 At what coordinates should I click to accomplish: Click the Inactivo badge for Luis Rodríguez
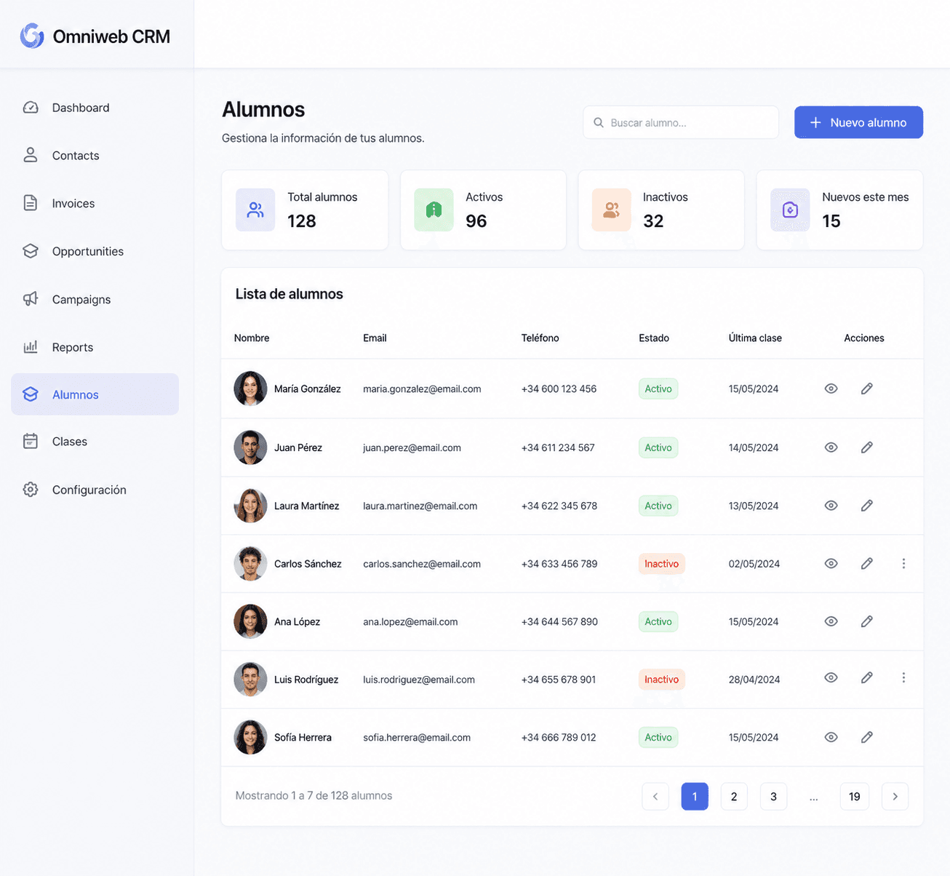coord(661,680)
